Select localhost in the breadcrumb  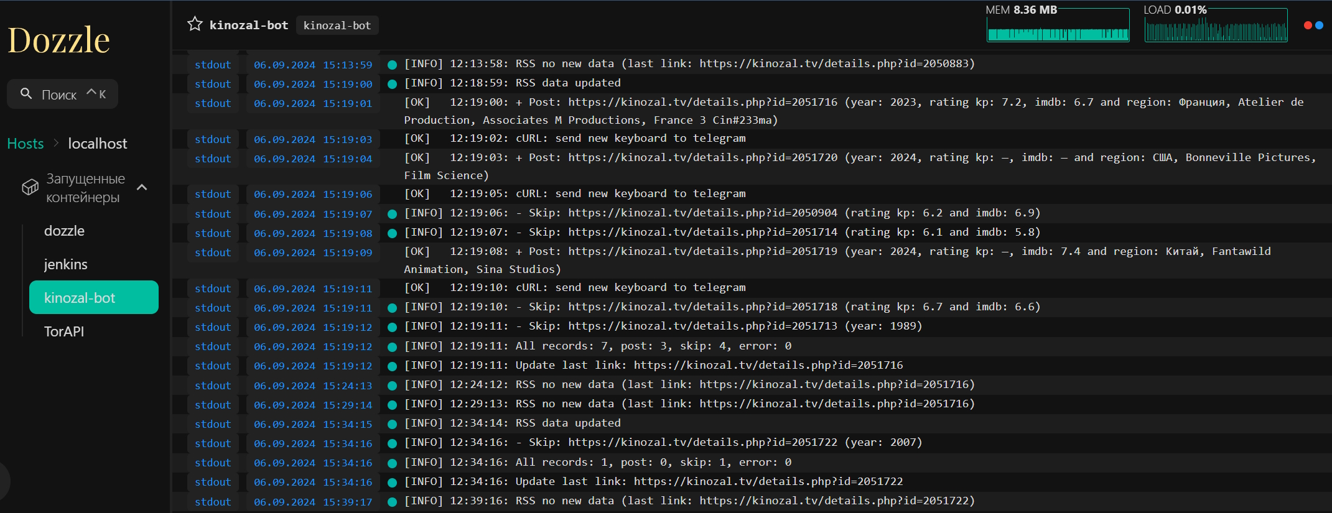click(x=98, y=144)
